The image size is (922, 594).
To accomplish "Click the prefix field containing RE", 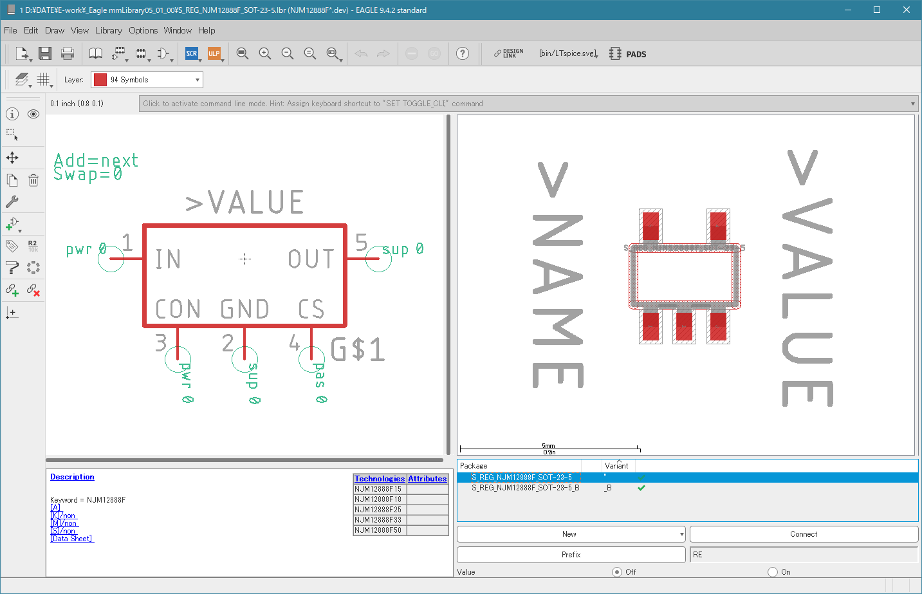I will click(x=804, y=555).
